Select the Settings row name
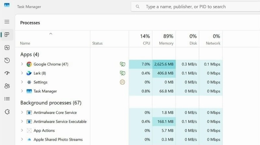This screenshot has width=260, height=145. (x=41, y=82)
